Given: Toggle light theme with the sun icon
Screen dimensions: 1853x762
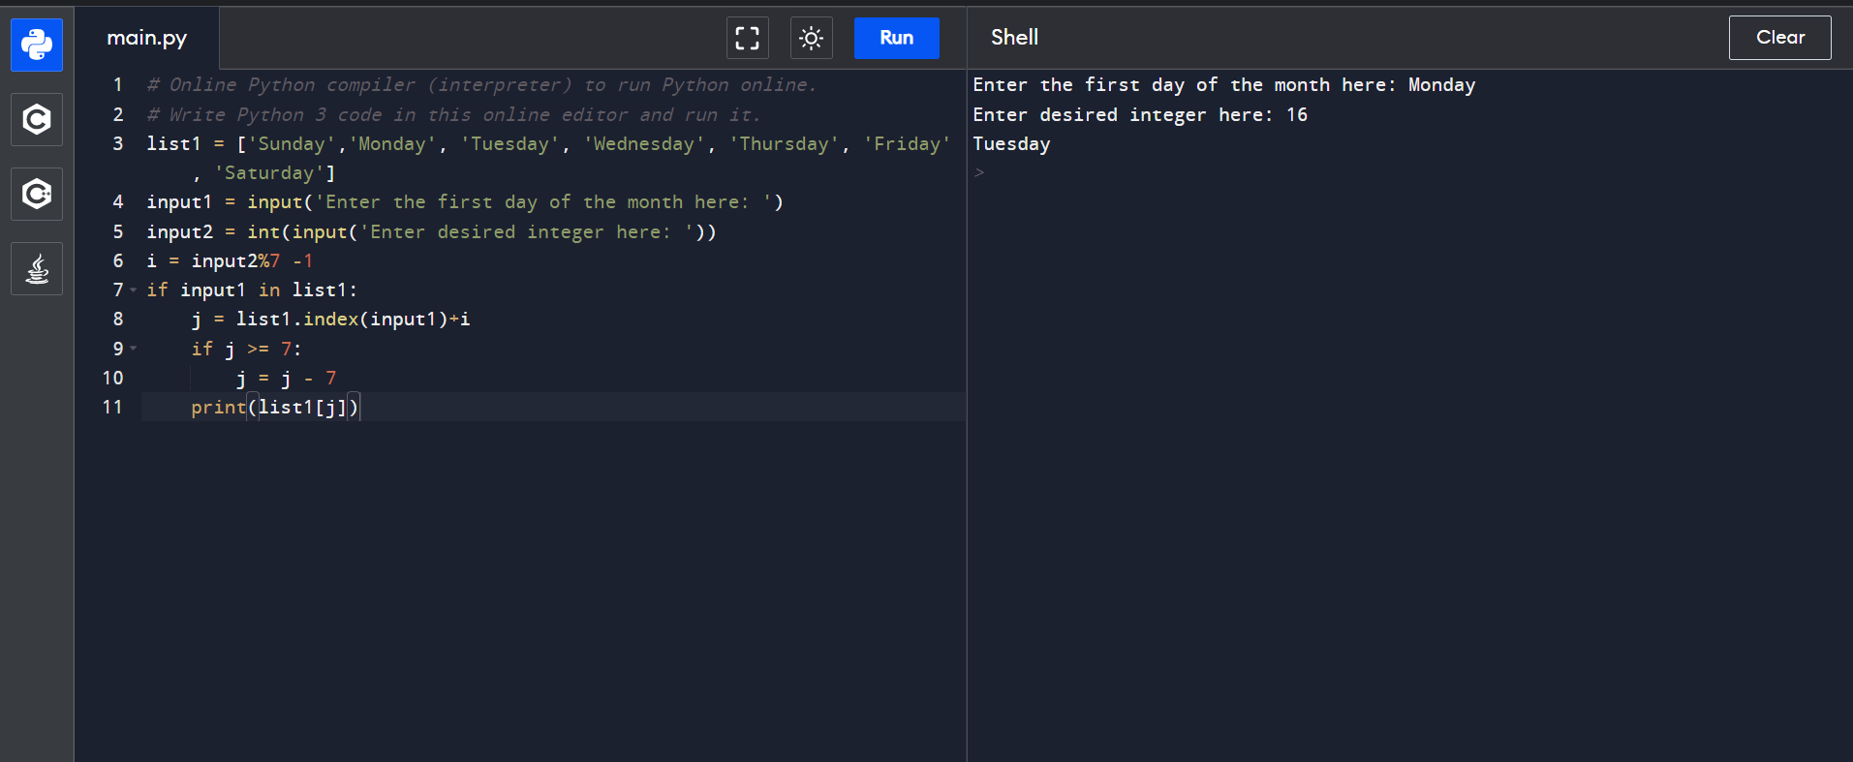Looking at the screenshot, I should point(811,38).
